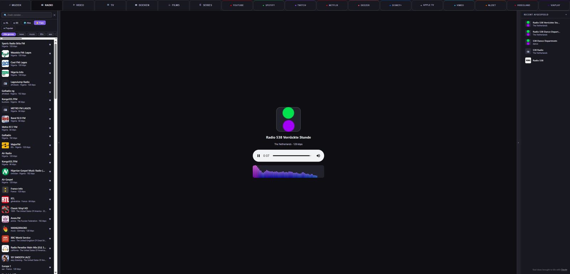
Task: Open the VIDEO tab
Action: [x=79, y=5]
